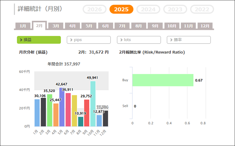Show the 2022 year statistics

click(x=202, y=9)
